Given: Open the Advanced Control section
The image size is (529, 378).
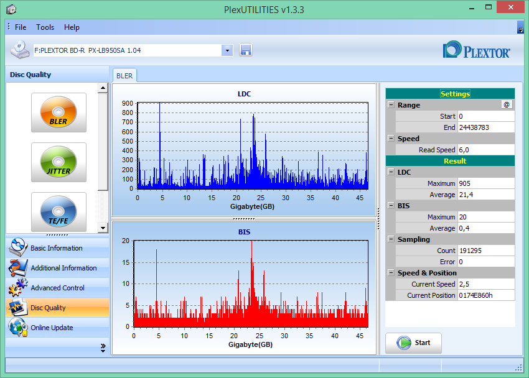Looking at the screenshot, I should coord(57,288).
